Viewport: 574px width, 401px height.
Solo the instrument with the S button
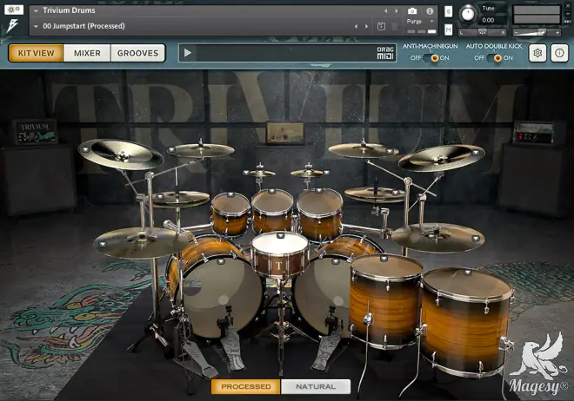448,11
